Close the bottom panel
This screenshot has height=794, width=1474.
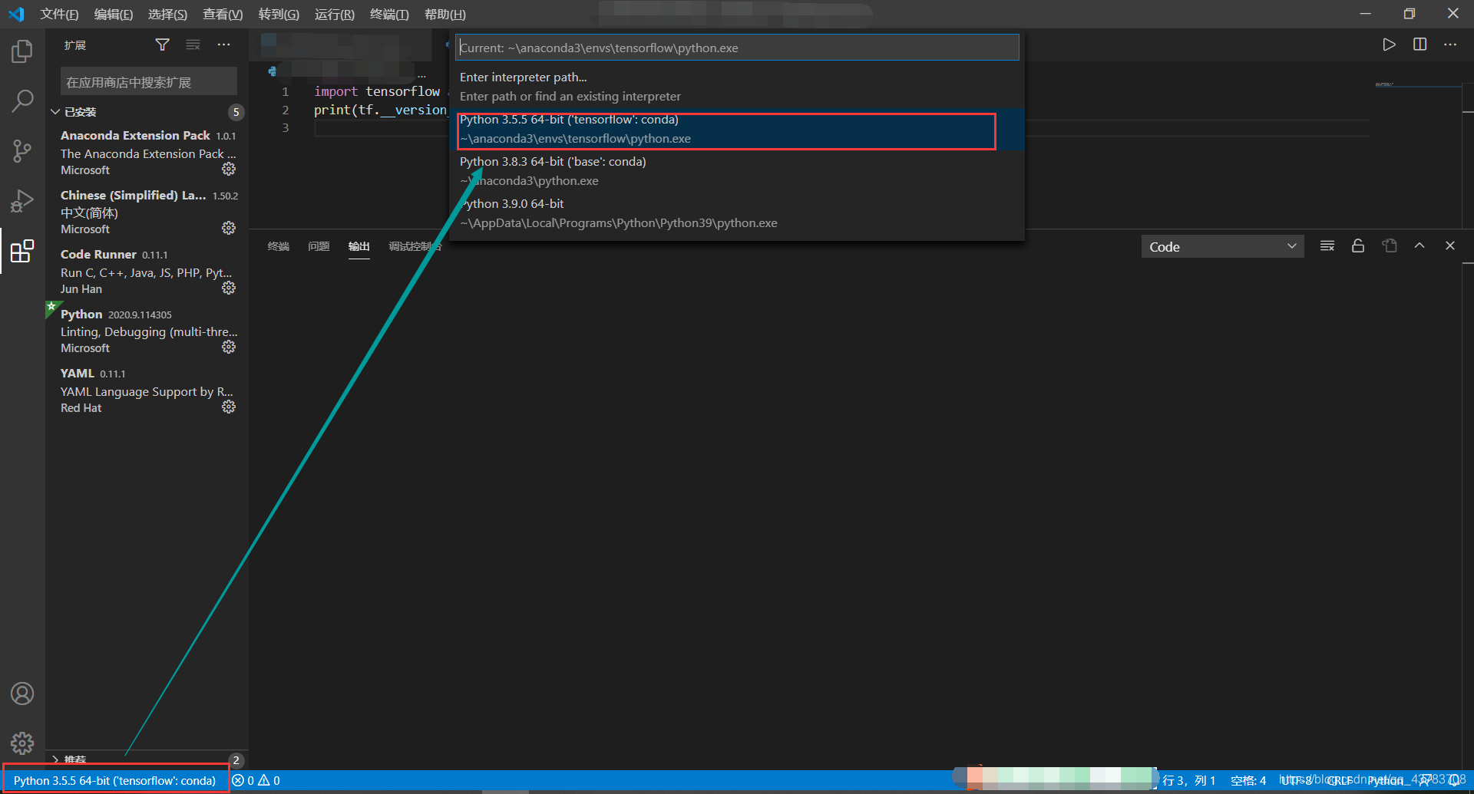1450,245
